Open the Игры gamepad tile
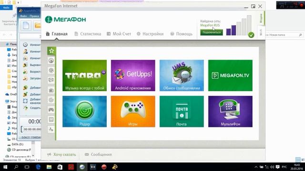The height and width of the screenshot is (171, 305). click(133, 112)
